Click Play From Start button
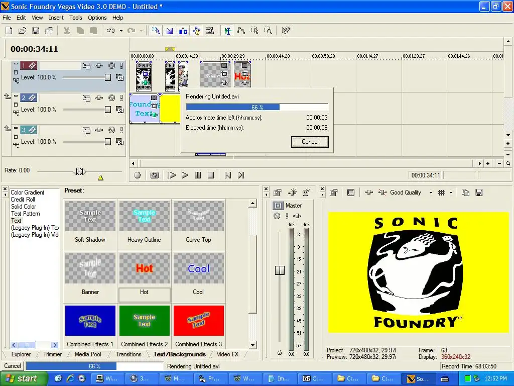 point(172,175)
